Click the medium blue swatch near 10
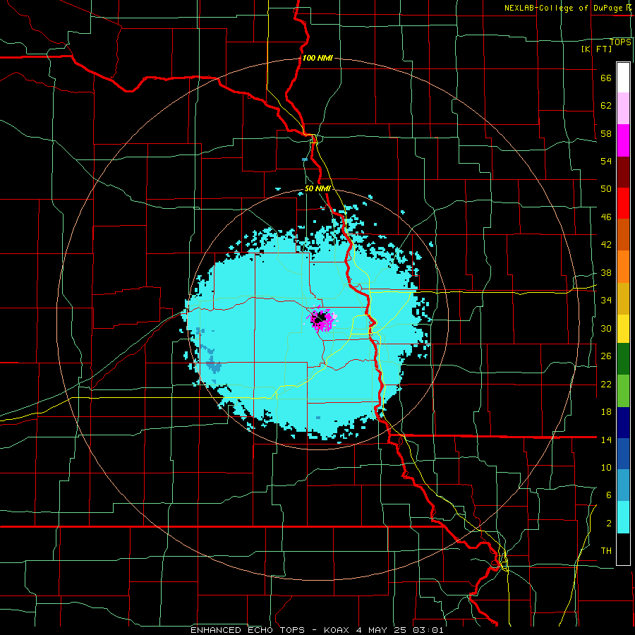Screen dimensions: 635x635 click(x=623, y=454)
